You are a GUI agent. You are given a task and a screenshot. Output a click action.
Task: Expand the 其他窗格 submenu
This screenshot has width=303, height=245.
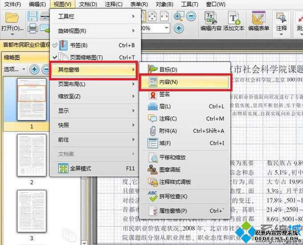[x=94, y=70]
